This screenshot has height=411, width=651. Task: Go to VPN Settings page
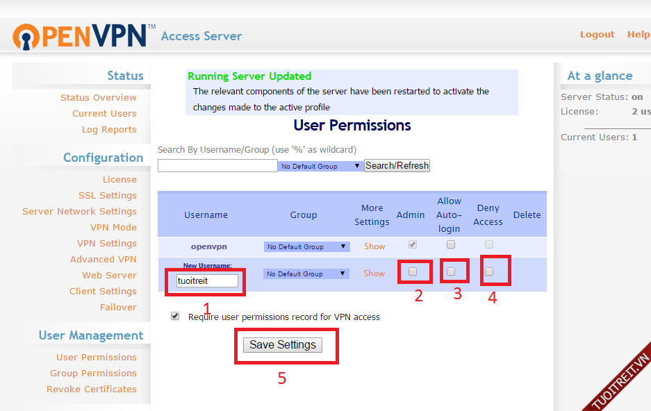[x=106, y=244]
